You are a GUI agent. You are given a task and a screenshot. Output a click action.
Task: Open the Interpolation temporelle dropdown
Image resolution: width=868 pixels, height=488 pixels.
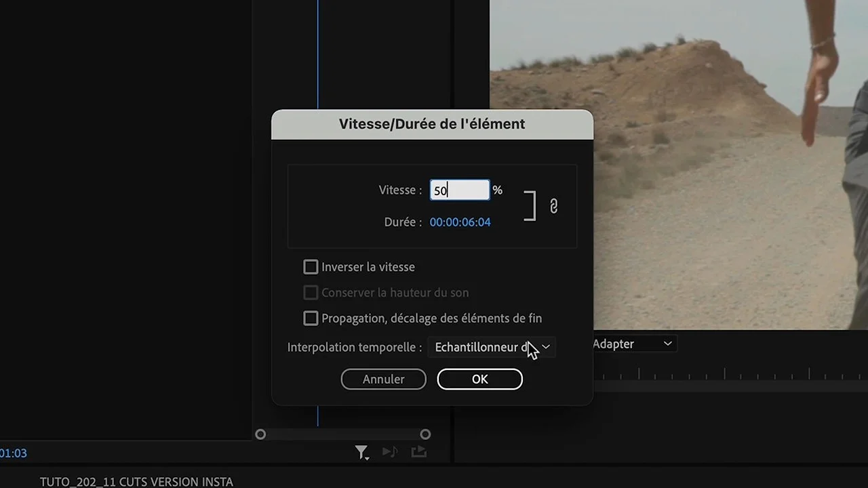point(492,347)
